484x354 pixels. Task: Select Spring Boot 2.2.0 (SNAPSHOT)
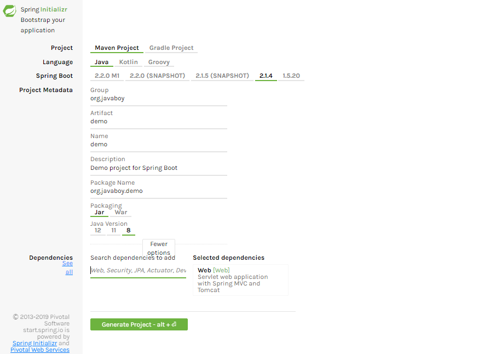(x=158, y=76)
